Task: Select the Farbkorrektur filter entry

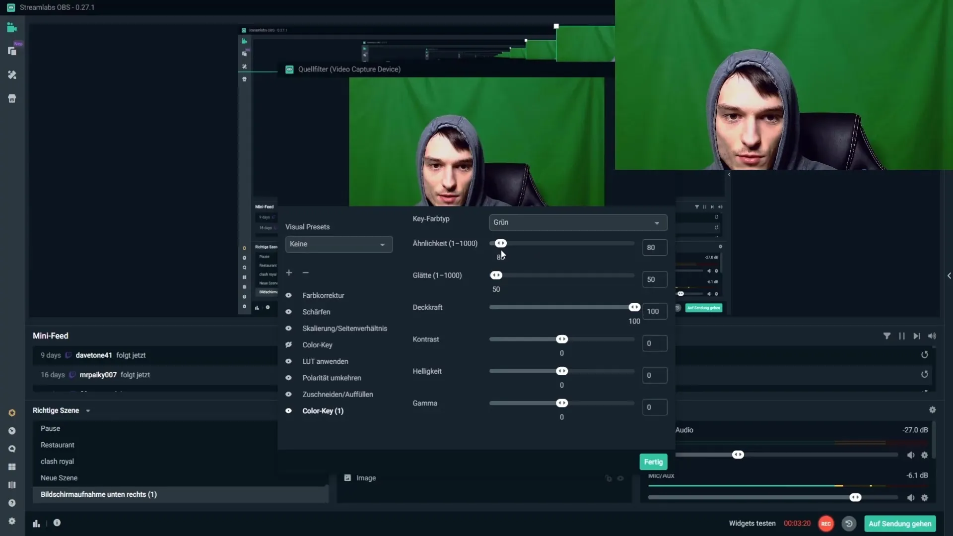Action: coord(323,295)
